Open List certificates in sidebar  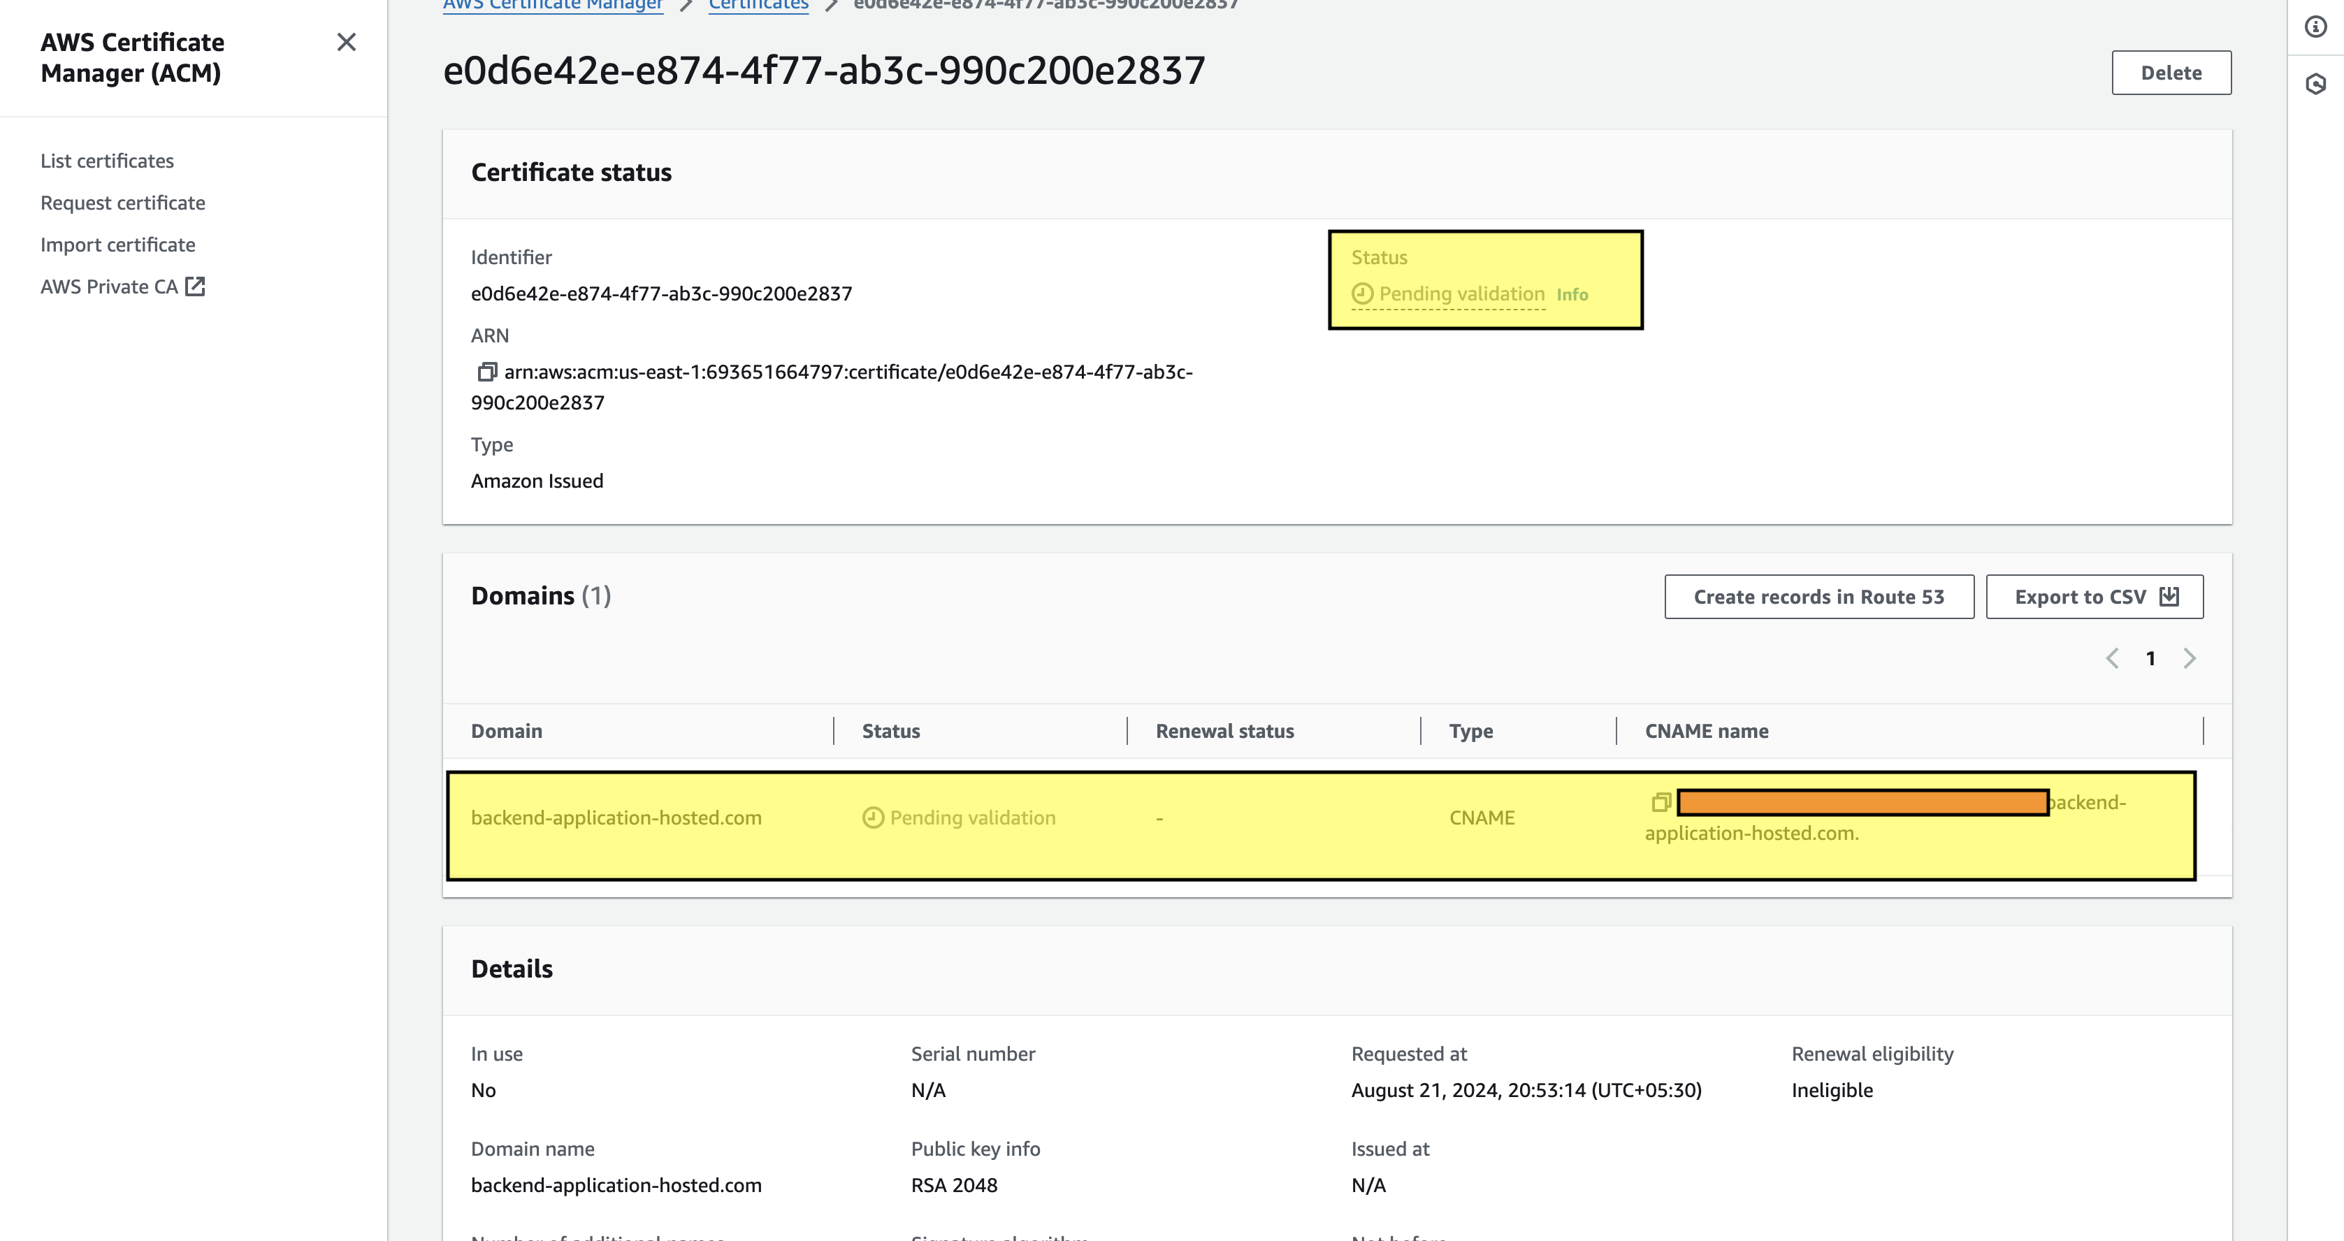pyautogui.click(x=108, y=161)
